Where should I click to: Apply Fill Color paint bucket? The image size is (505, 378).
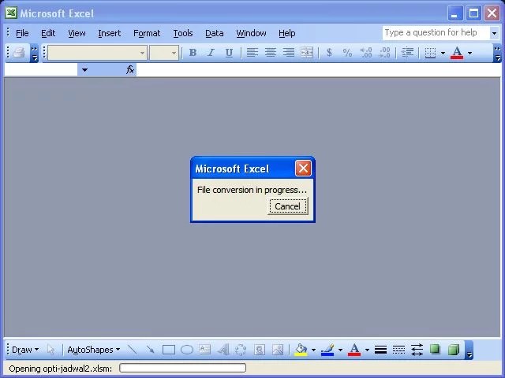click(301, 350)
